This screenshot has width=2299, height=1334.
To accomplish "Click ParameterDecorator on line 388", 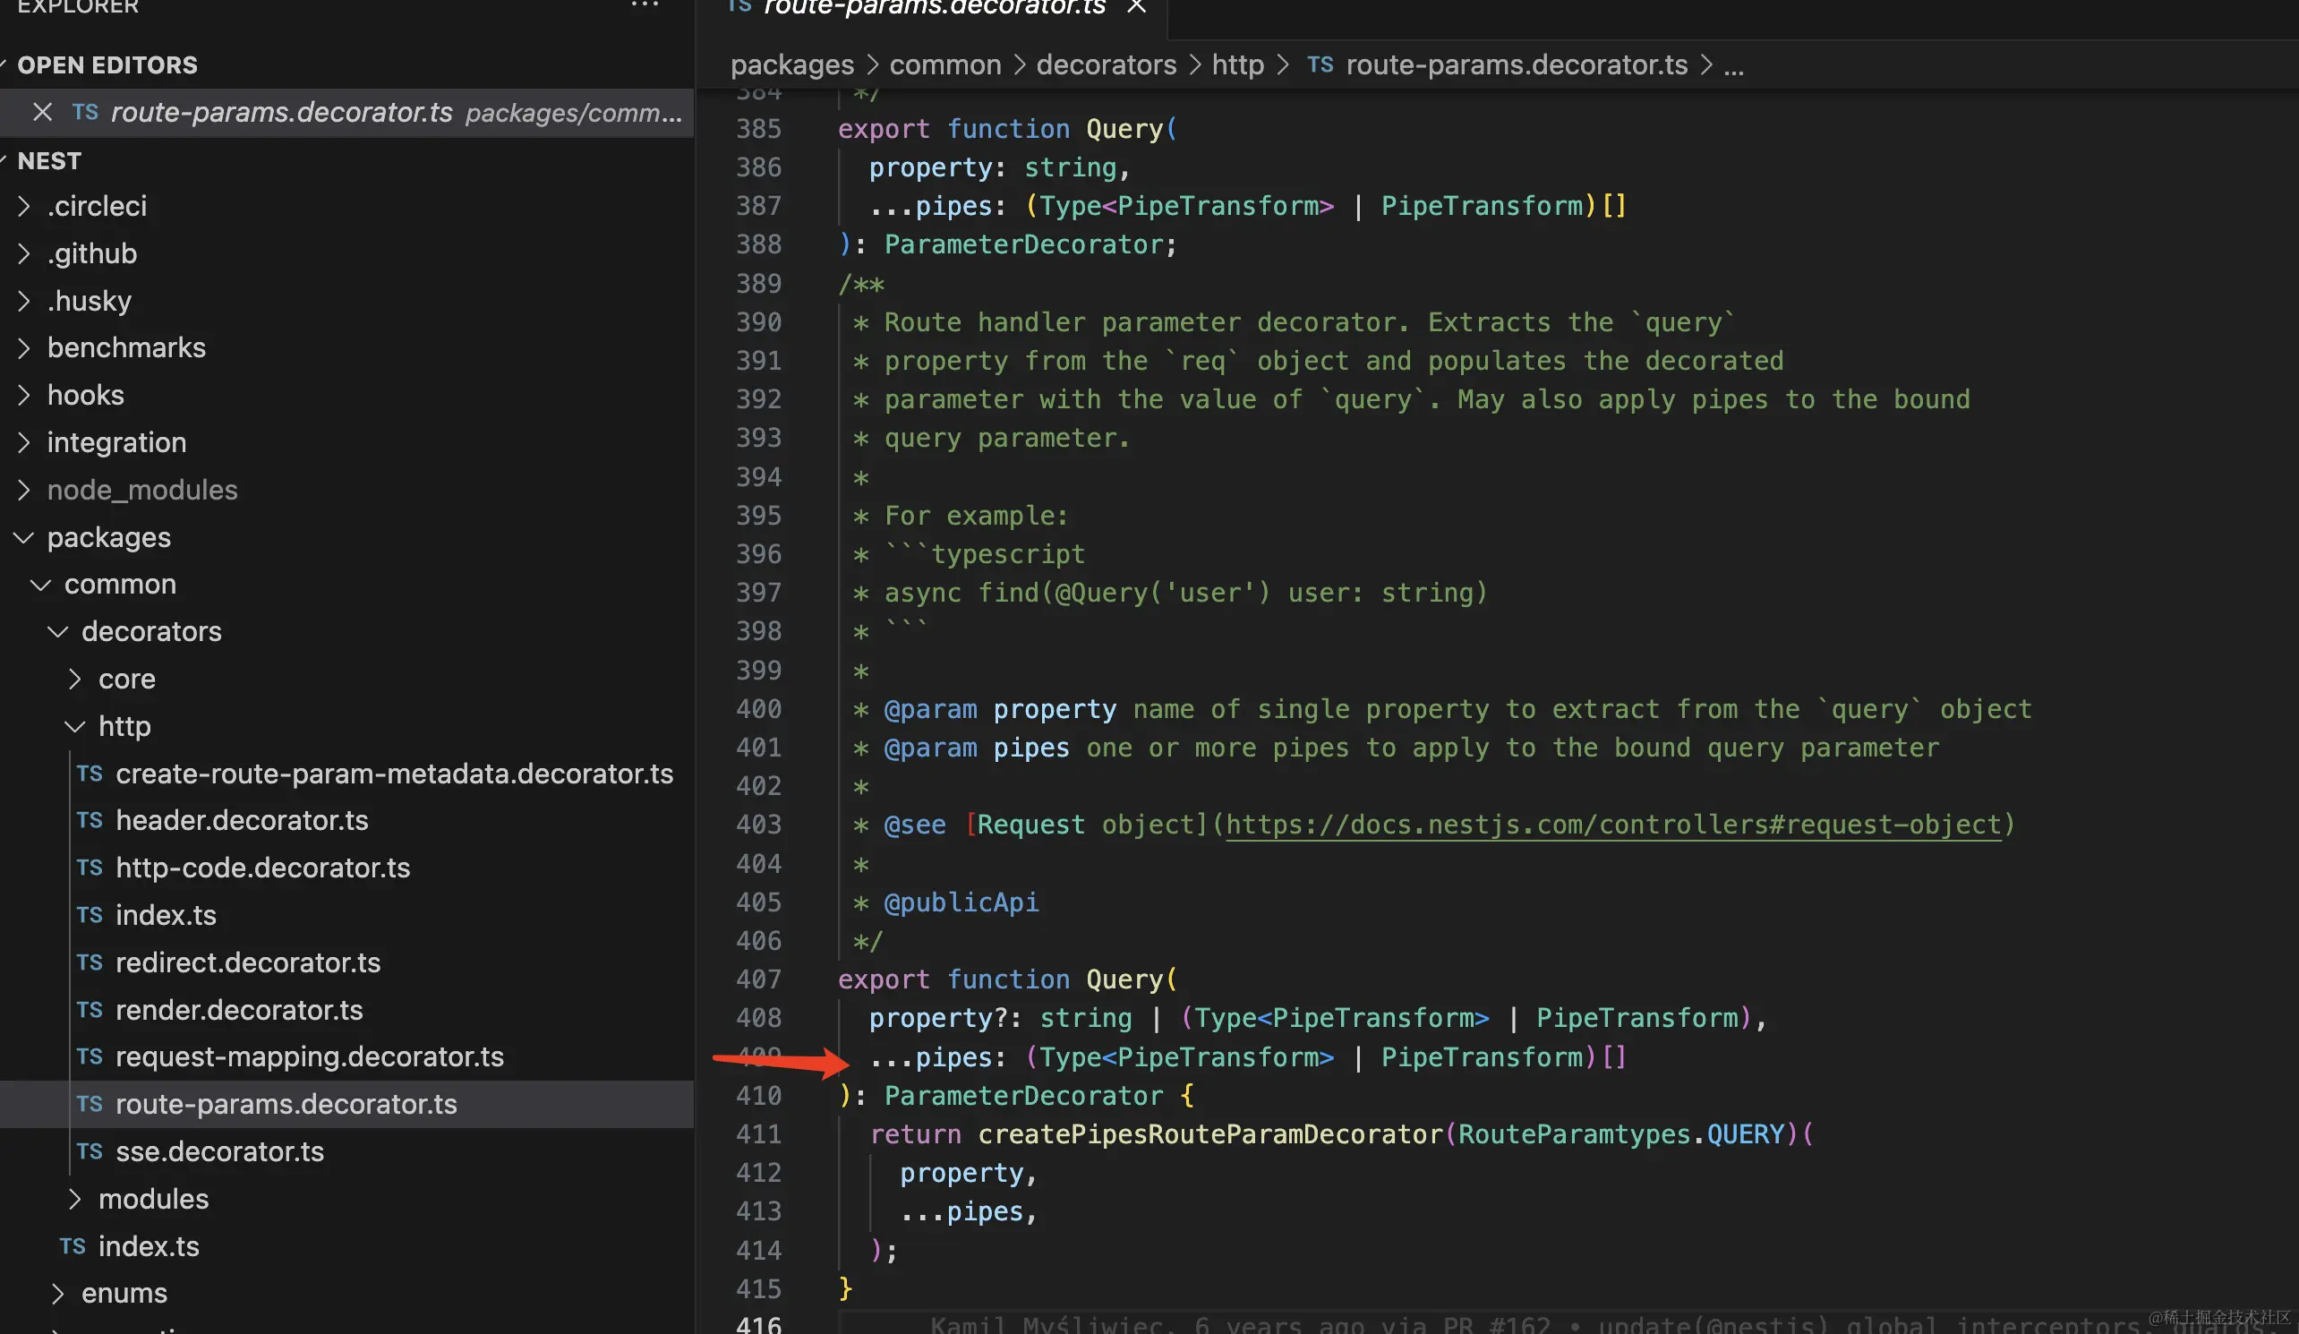I will 1023,244.
